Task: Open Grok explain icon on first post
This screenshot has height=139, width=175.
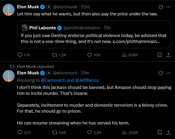Action: tap(161, 7)
